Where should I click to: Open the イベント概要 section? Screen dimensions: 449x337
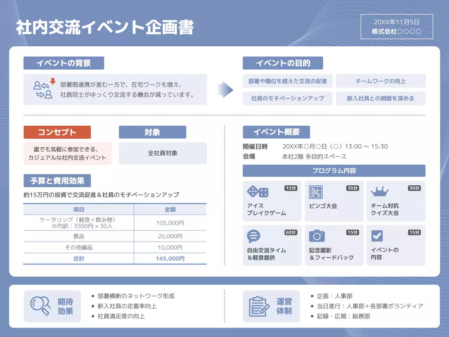[276, 132]
